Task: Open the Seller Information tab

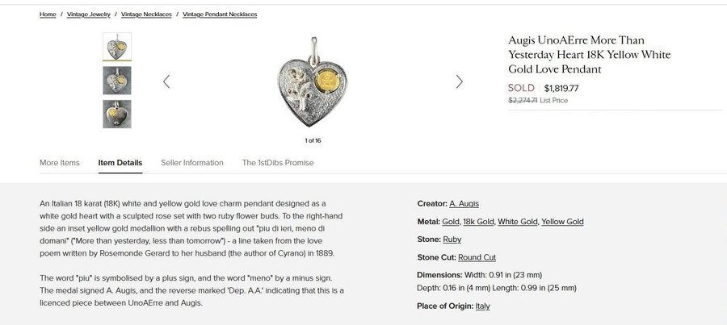Action: 192,163
